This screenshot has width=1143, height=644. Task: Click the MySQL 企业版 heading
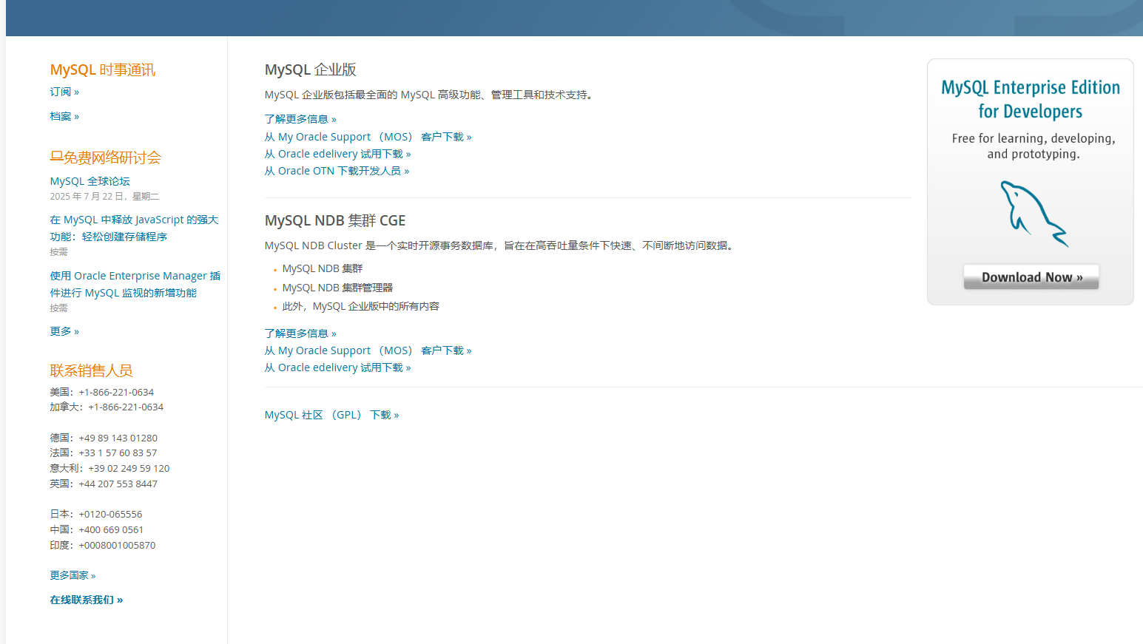pos(310,70)
